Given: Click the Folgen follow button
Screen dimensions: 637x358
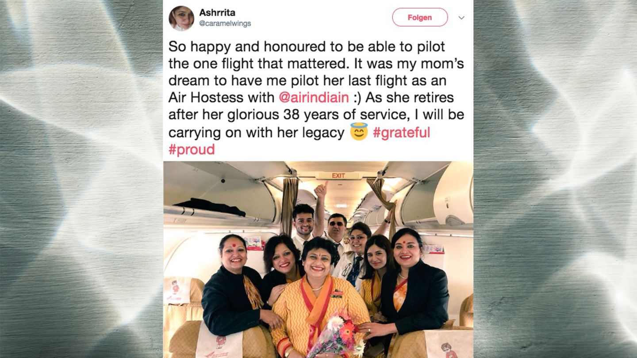Looking at the screenshot, I should (420, 17).
